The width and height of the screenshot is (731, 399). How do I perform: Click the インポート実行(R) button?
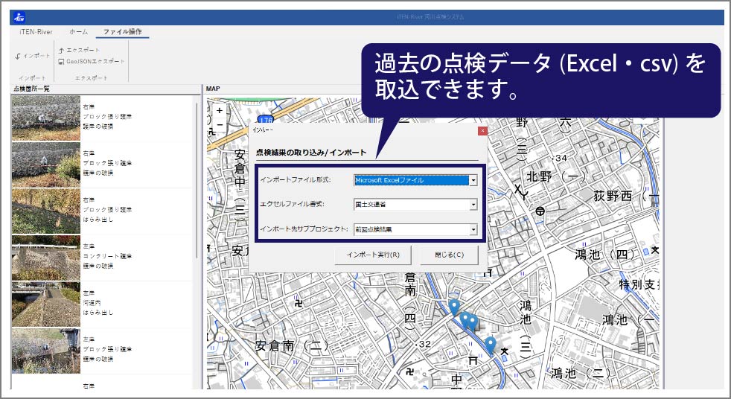pyautogui.click(x=373, y=255)
